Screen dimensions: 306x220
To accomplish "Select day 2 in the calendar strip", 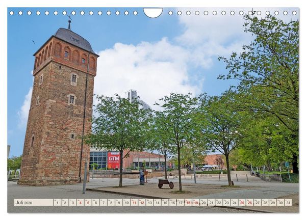I will pyautogui.click(x=65, y=202).
